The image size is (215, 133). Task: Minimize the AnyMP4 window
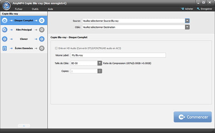pyautogui.click(x=198, y=3)
